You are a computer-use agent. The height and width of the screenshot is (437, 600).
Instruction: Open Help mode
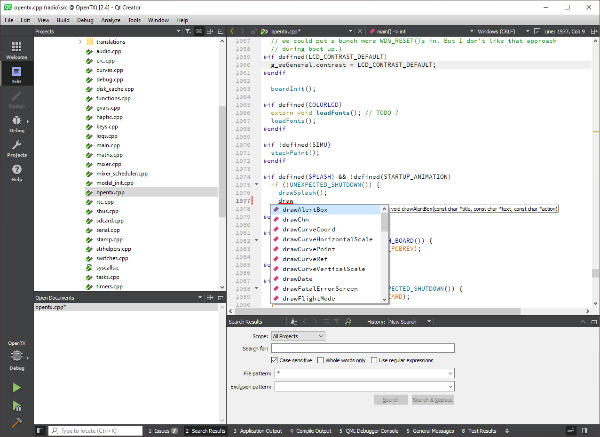point(16,173)
